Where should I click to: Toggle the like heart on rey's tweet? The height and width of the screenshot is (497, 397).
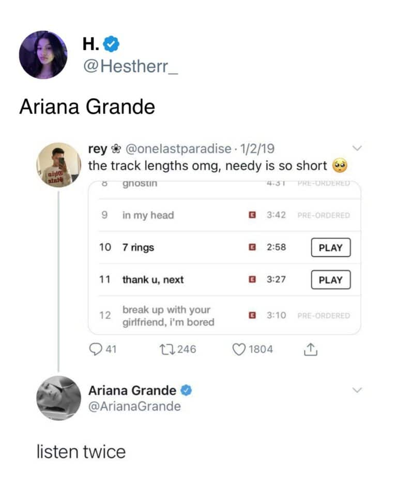(239, 349)
